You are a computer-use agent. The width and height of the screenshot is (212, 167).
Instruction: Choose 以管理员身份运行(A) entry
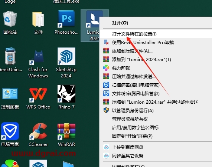coord(156,110)
